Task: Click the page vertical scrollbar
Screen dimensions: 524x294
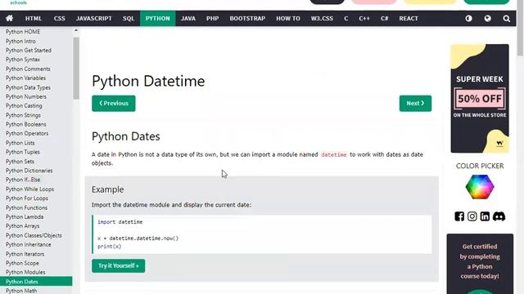Action: 520,29
